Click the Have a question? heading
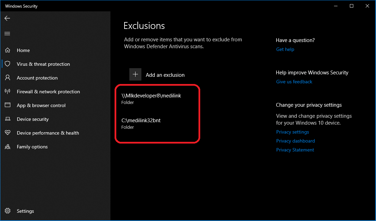Image resolution: width=376 pixels, height=221 pixels. [295, 40]
